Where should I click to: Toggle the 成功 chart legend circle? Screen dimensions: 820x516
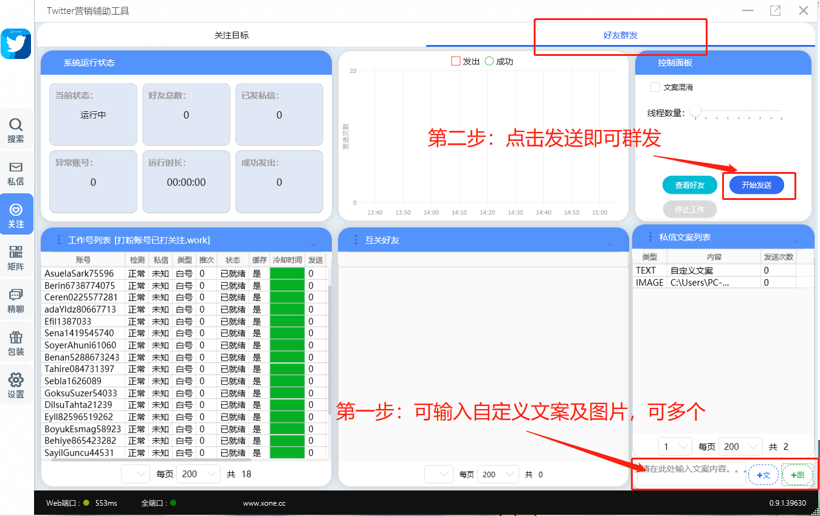[489, 61]
